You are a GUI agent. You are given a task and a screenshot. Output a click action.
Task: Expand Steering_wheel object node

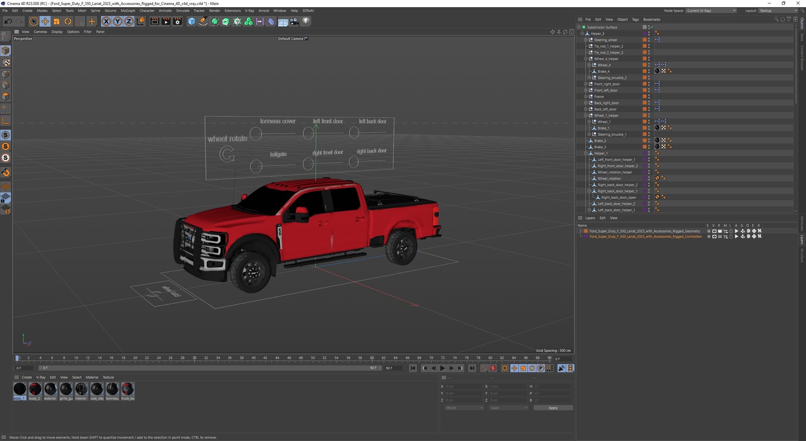coord(586,40)
